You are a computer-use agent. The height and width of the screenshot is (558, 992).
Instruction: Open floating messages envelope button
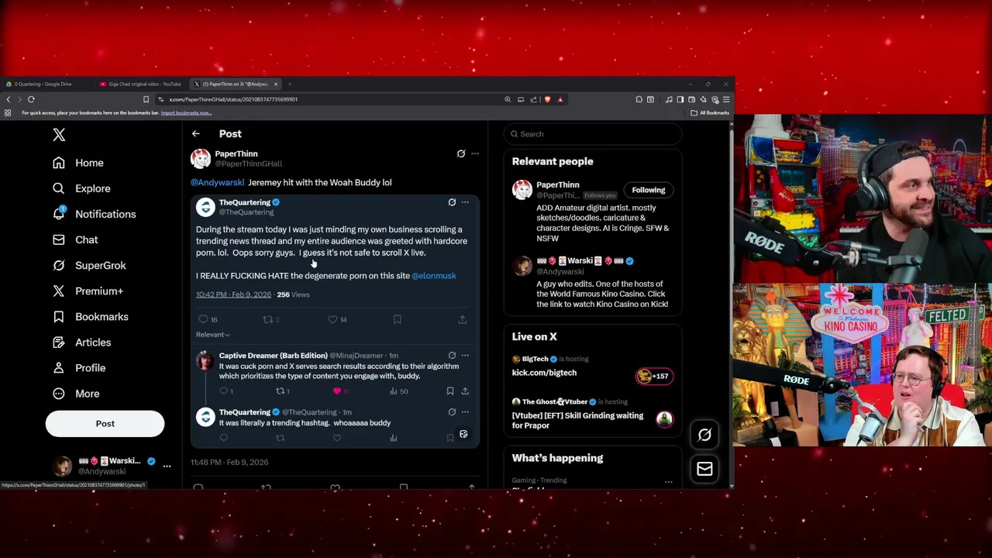coord(704,469)
